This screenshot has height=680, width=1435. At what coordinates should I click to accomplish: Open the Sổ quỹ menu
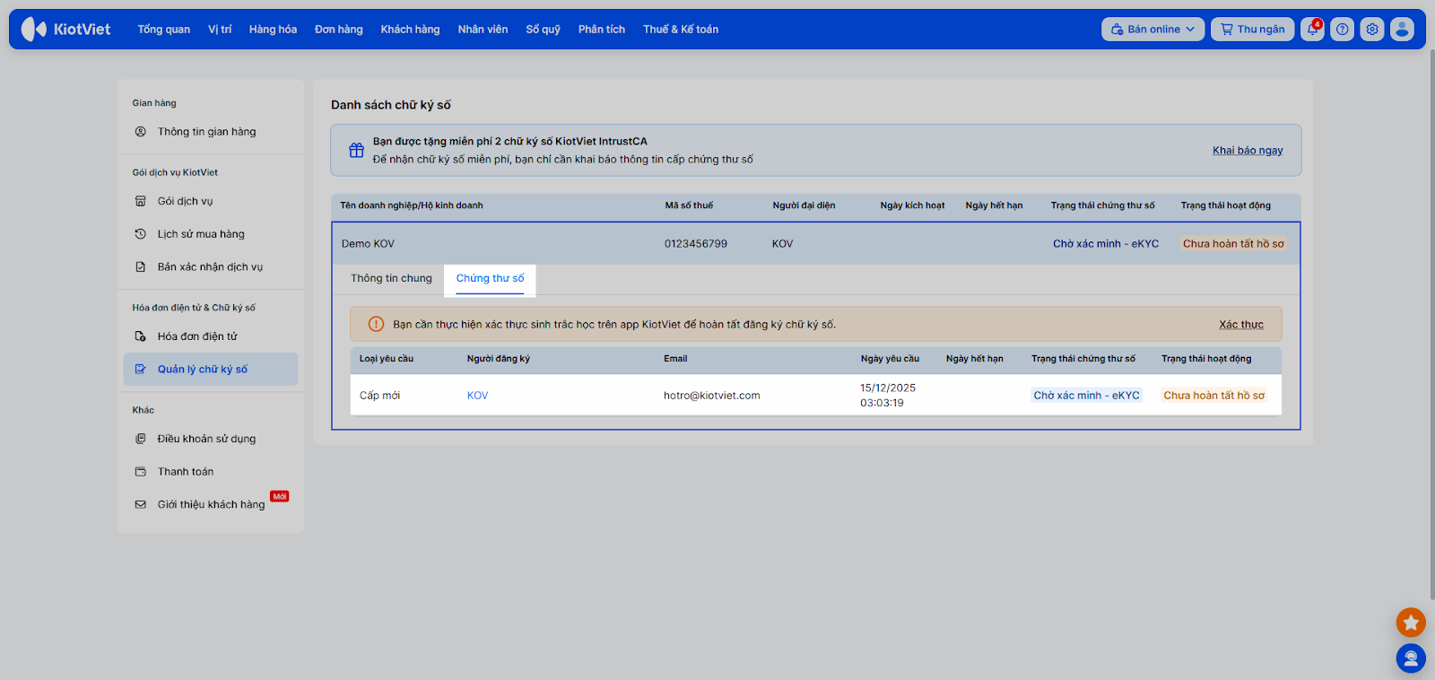[x=544, y=30]
